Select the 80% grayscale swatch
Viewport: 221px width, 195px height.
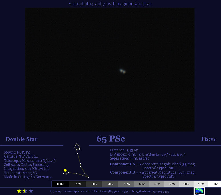pos(94,184)
